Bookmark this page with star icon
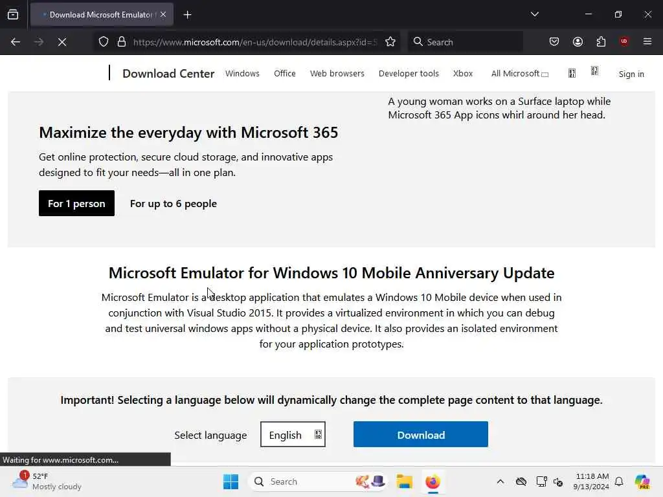Image resolution: width=663 pixels, height=497 pixels. click(390, 42)
